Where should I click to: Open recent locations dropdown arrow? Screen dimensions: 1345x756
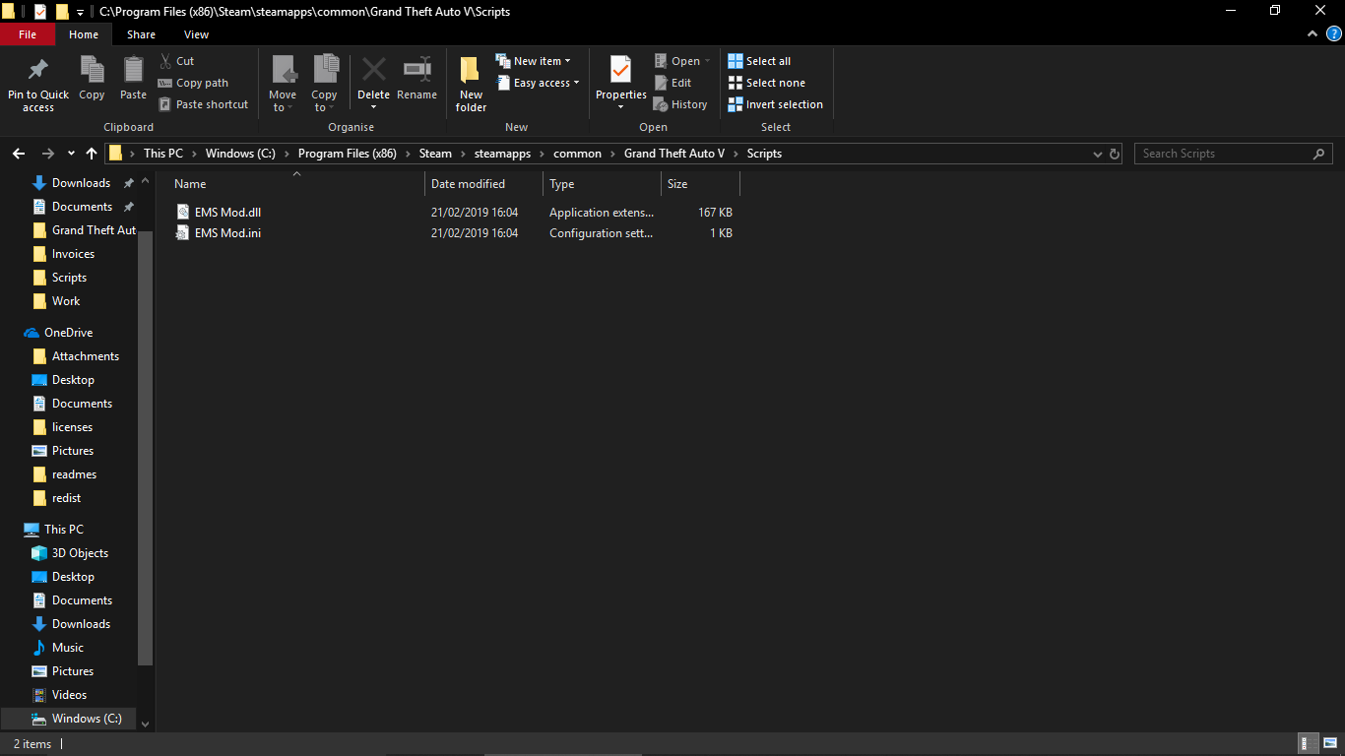pos(71,154)
